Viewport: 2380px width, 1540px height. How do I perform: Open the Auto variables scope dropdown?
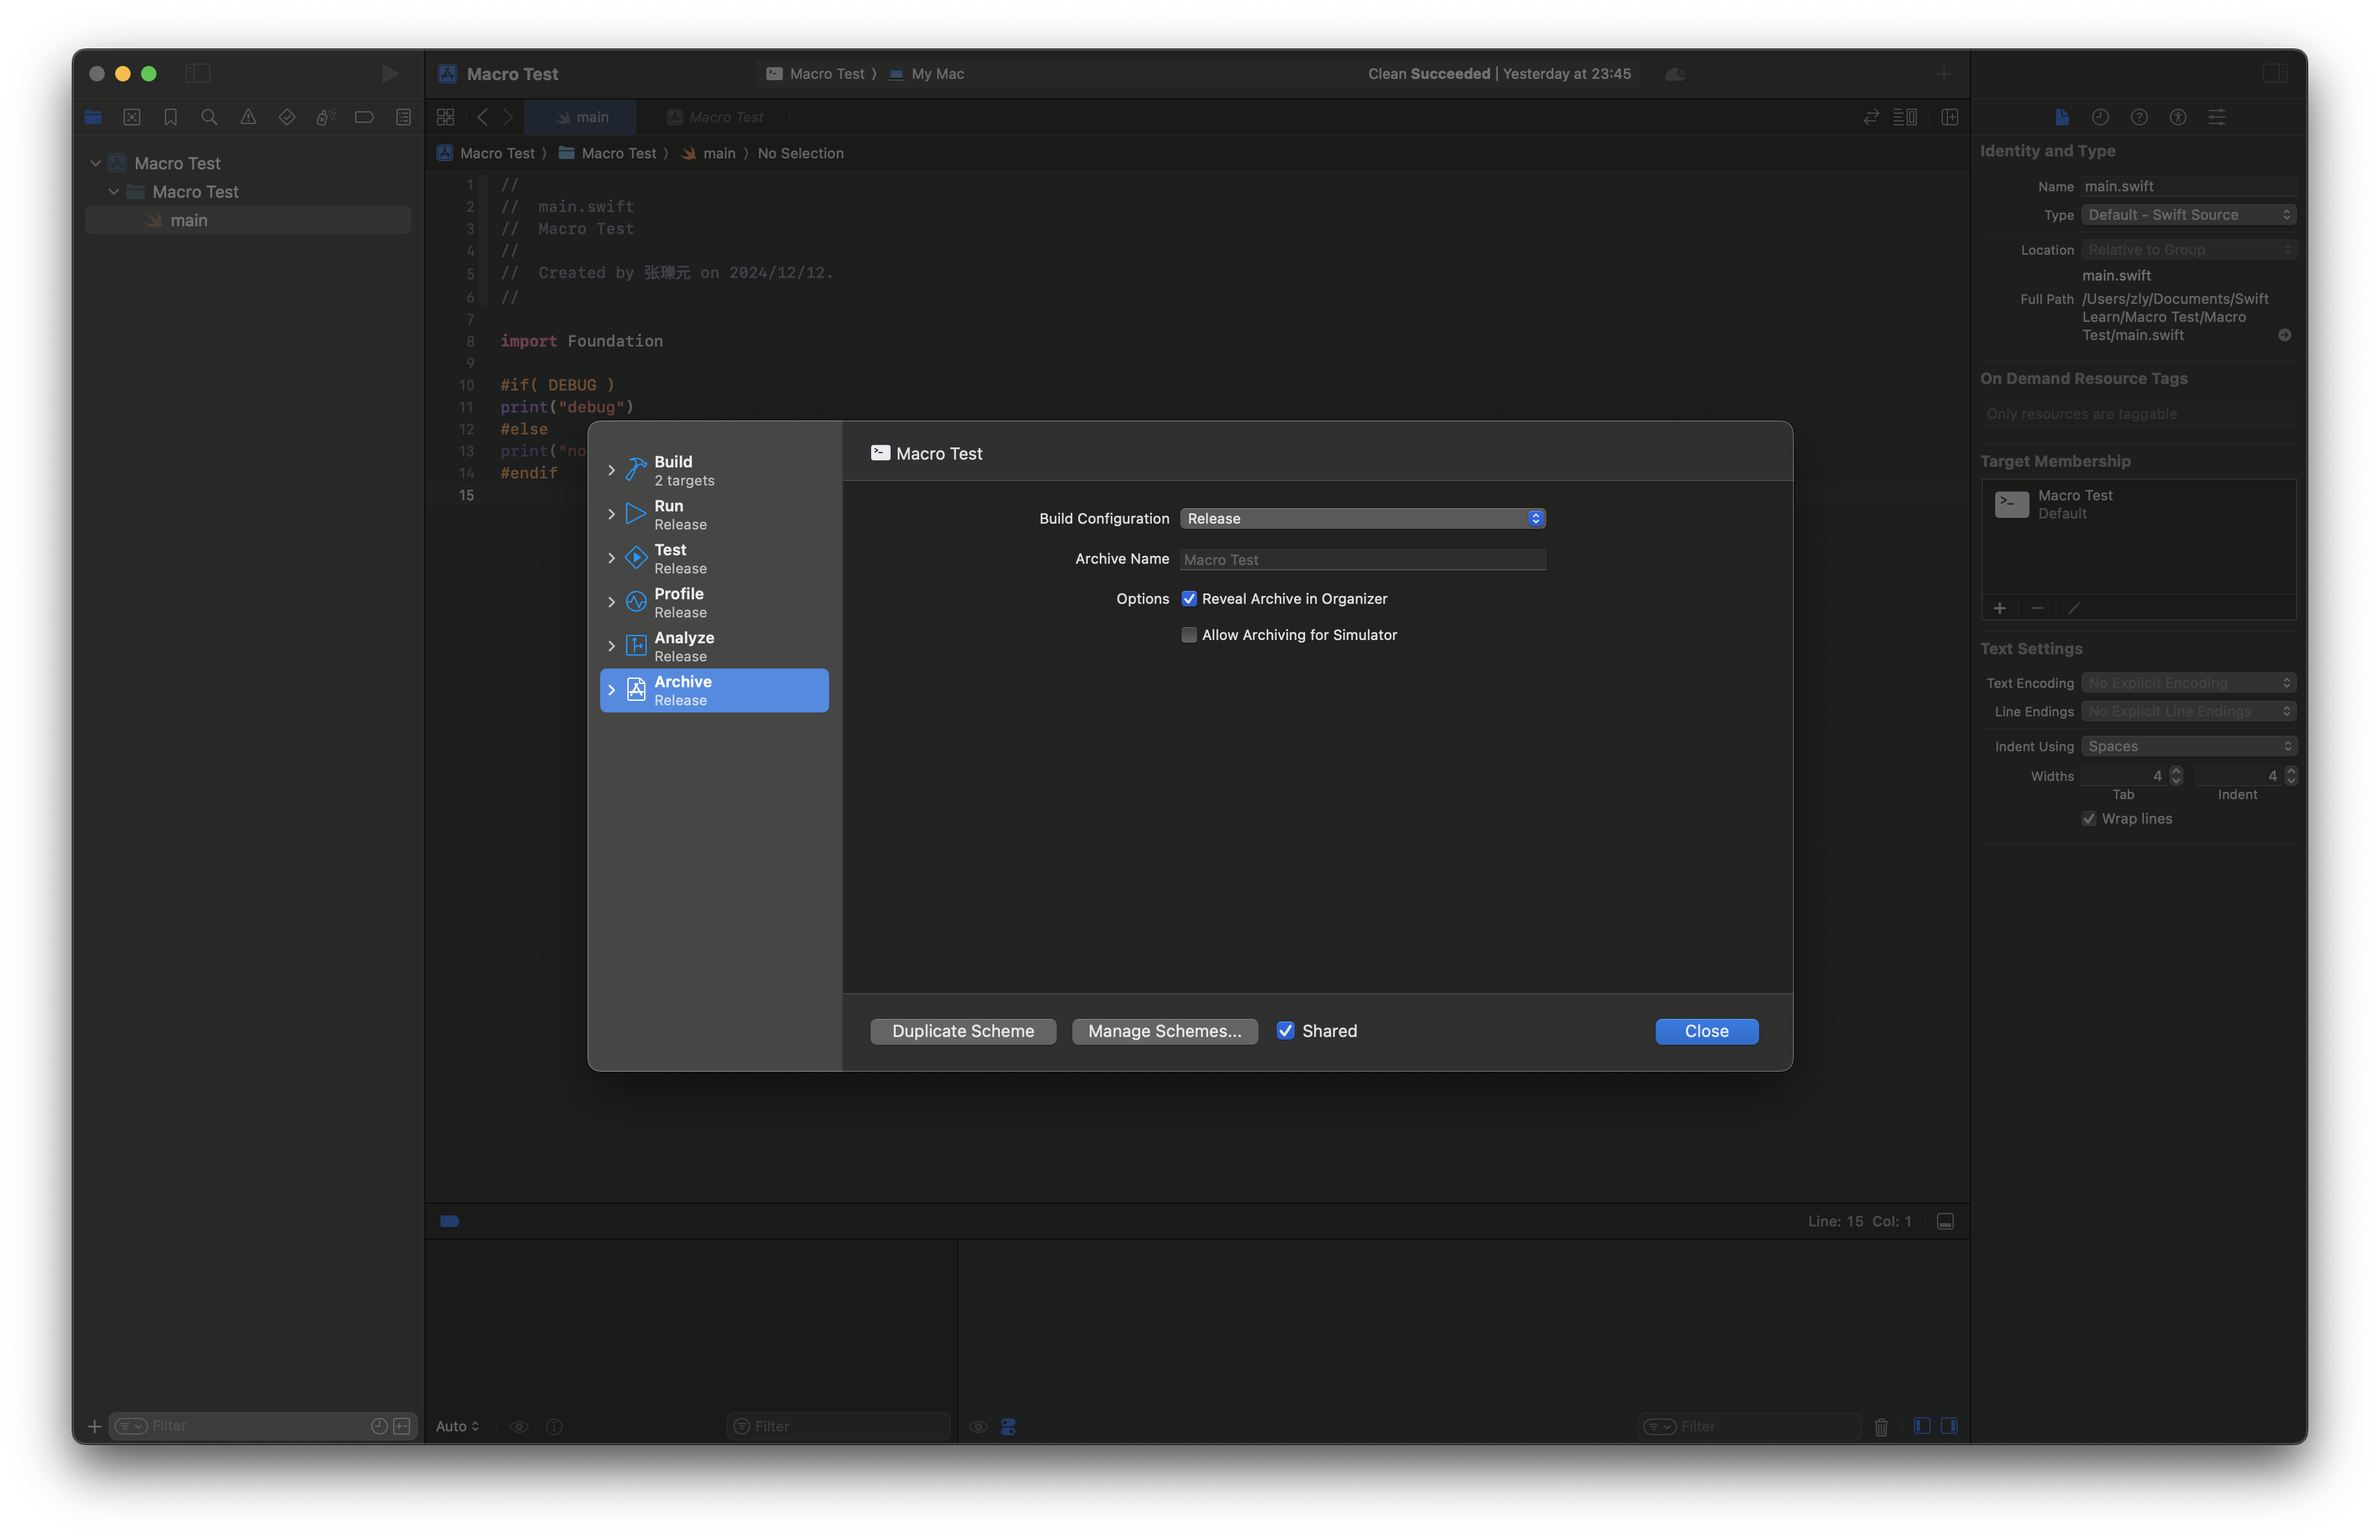[458, 1426]
